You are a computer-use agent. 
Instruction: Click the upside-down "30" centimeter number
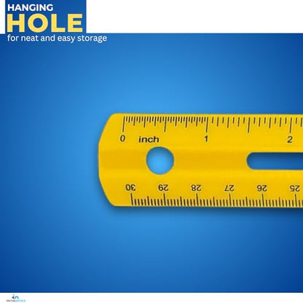pos(130,187)
